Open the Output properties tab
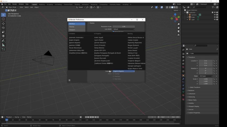Viewport: 227px width, 127px height. [183, 57]
